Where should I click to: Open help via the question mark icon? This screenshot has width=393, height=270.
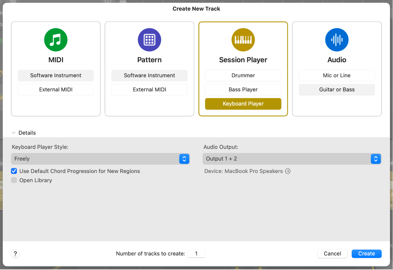coord(15,253)
